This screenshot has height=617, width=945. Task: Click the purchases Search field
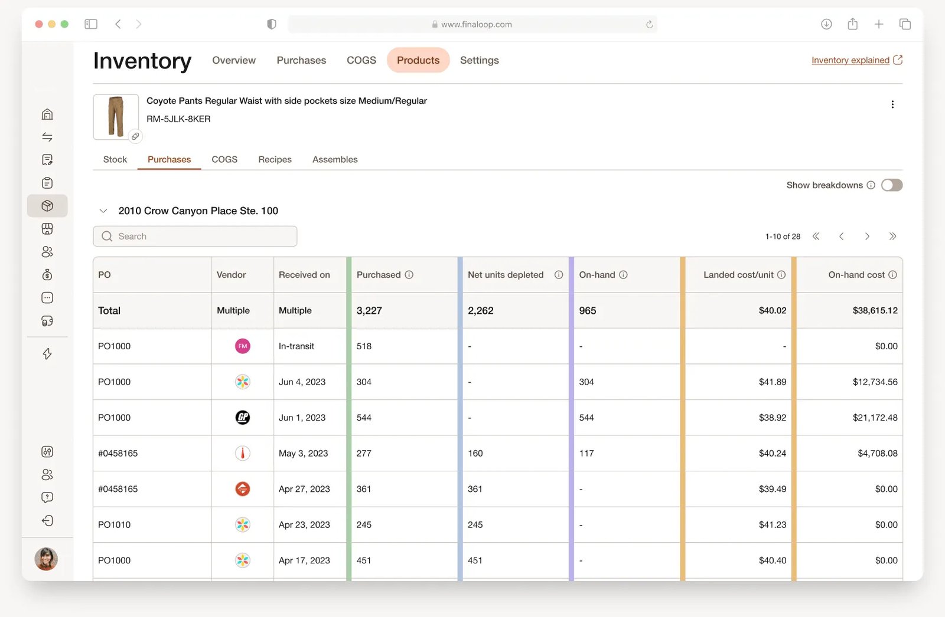[x=195, y=237]
